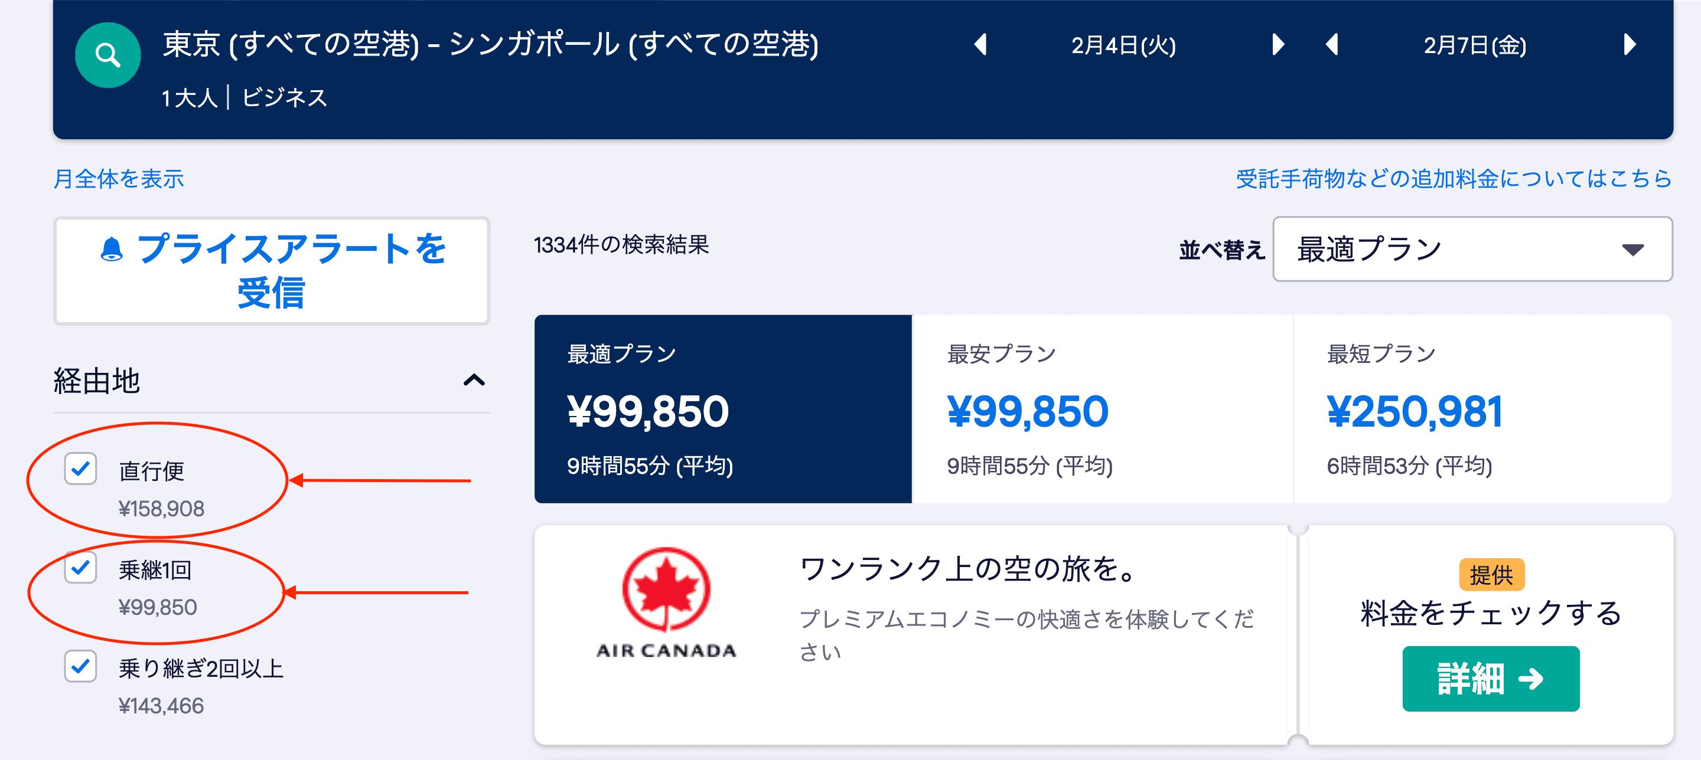Viewport: 1701px width, 760px height.
Task: Go to earlier departure date before 2月4日(火)
Action: click(x=982, y=45)
